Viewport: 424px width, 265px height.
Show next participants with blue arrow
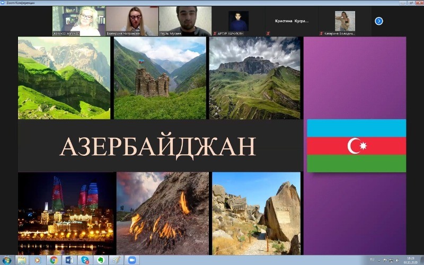tap(378, 21)
